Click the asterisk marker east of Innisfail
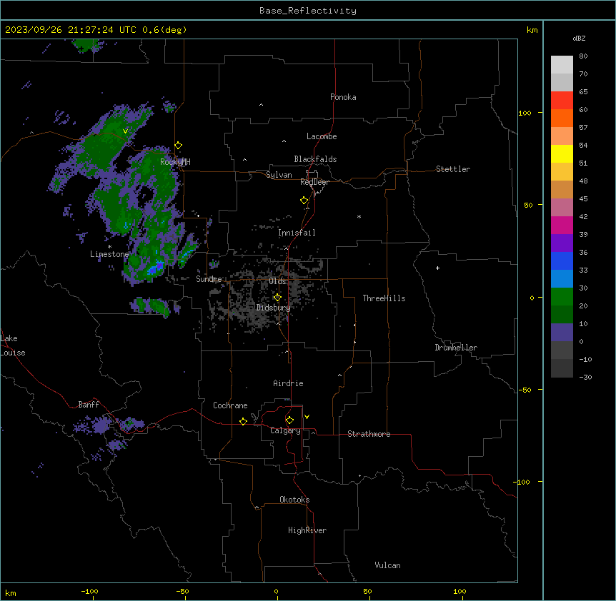The width and height of the screenshot is (616, 601). tap(359, 217)
